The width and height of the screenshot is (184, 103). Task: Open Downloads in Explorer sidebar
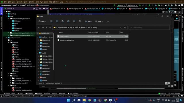46,71
